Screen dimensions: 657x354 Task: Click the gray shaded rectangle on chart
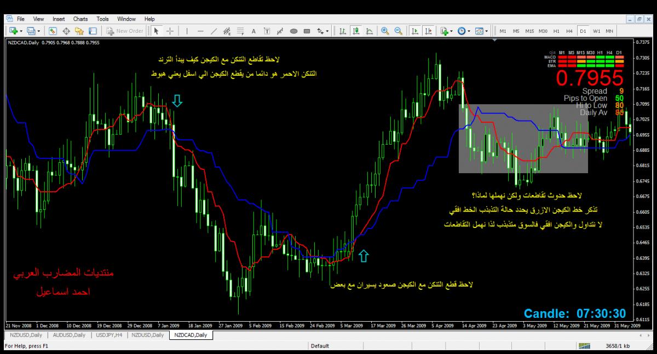tap(523, 138)
